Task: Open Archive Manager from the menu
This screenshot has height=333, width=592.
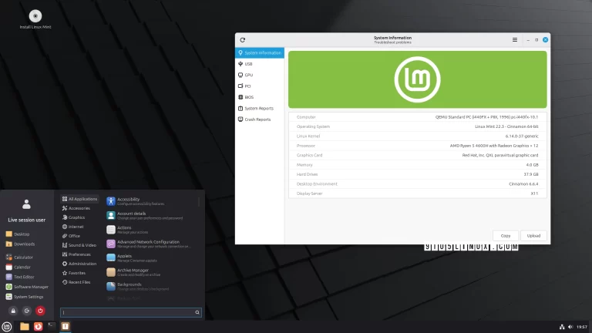Action: 133,271
